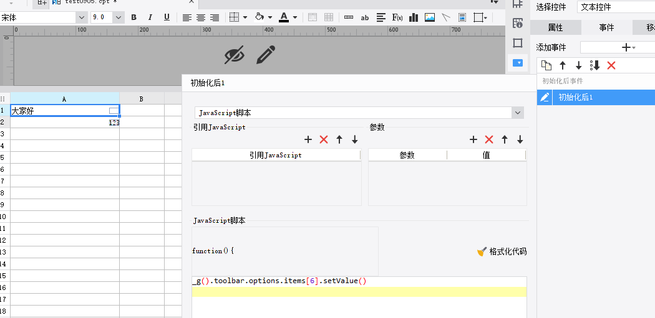Close the test0905.cpt tab
The image size is (655, 318).
click(192, 2)
